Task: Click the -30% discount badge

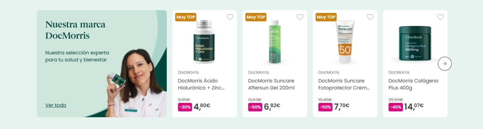Action: coord(185,107)
